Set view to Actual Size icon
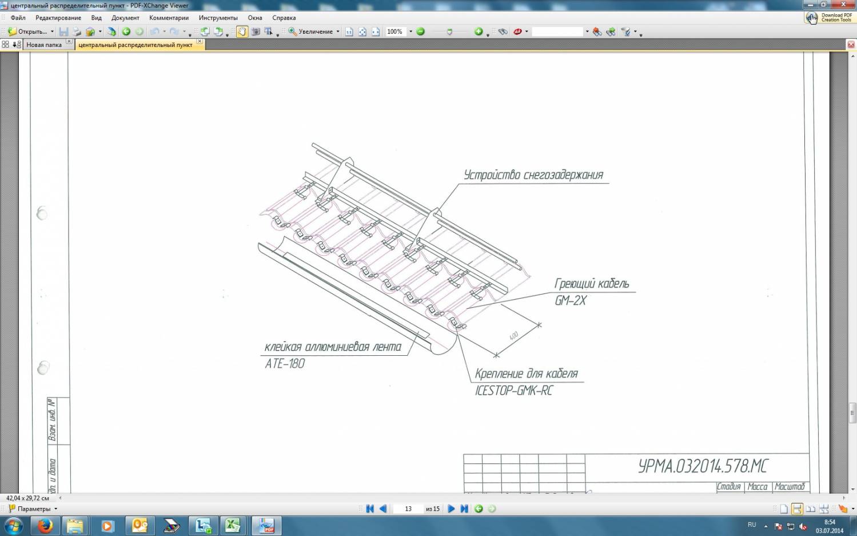857x536 pixels. (349, 31)
